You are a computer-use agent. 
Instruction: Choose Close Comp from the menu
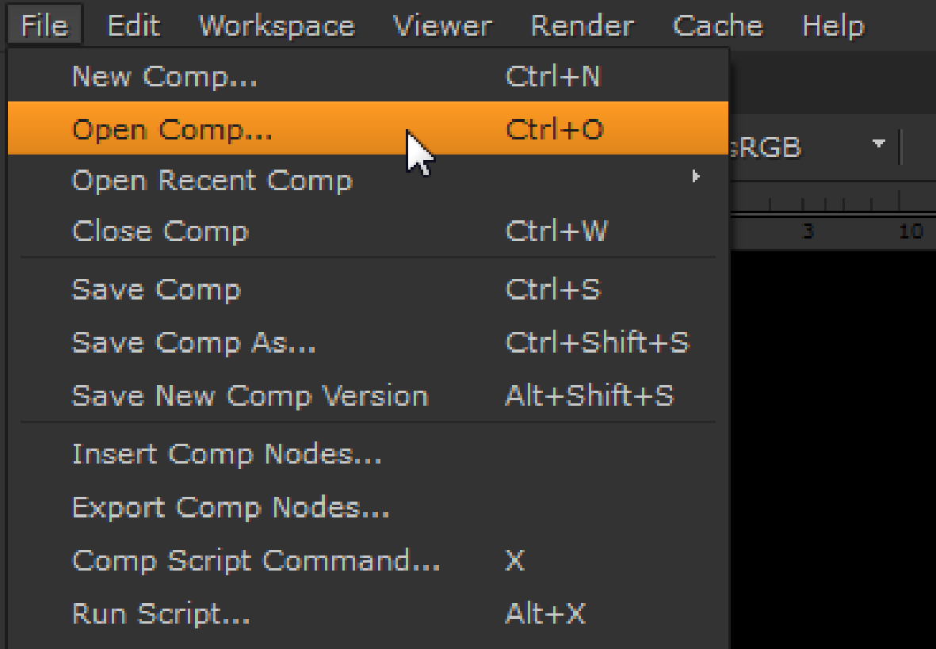160,231
